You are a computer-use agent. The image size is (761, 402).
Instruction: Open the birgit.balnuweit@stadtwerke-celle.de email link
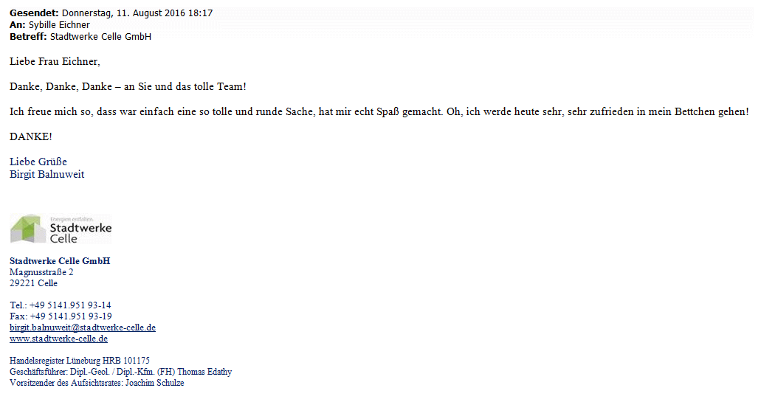coord(82,328)
